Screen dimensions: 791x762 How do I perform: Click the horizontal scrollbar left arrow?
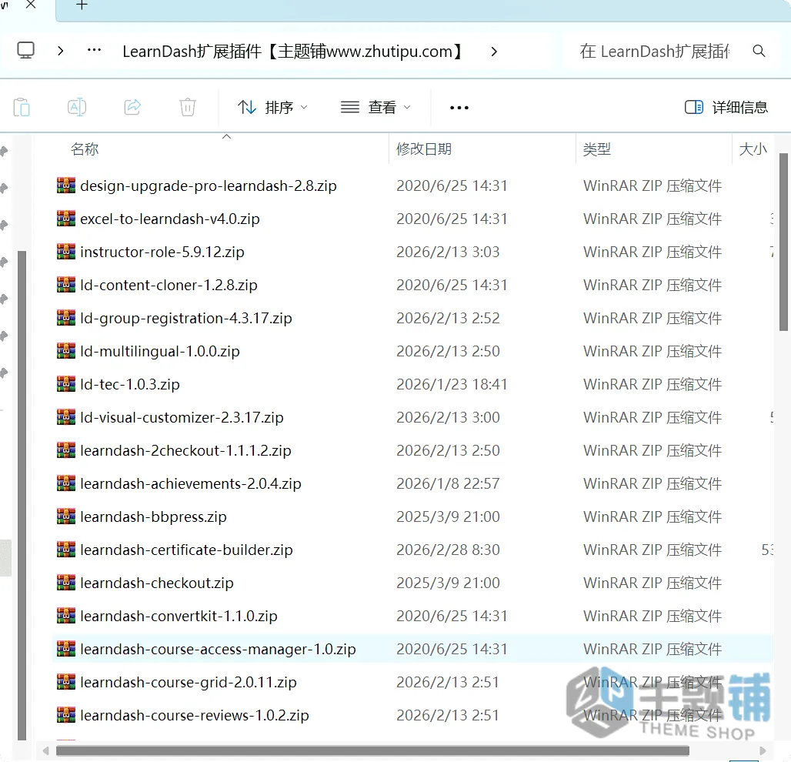point(46,750)
